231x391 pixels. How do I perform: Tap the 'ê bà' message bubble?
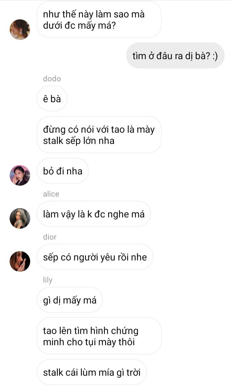[52, 99]
